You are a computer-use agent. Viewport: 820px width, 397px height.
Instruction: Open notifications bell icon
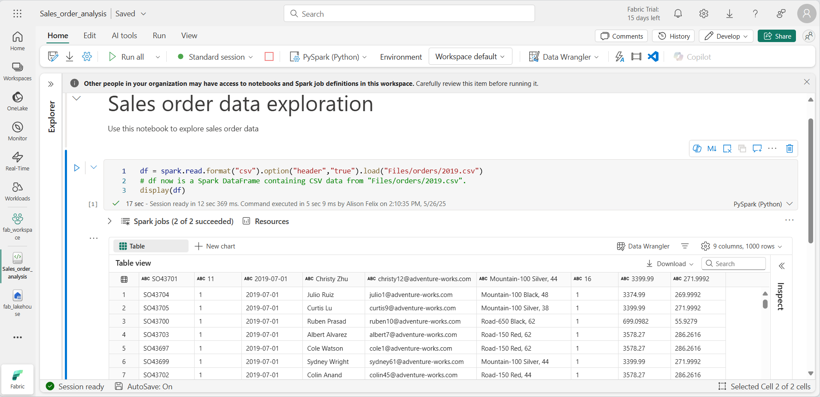pos(678,14)
